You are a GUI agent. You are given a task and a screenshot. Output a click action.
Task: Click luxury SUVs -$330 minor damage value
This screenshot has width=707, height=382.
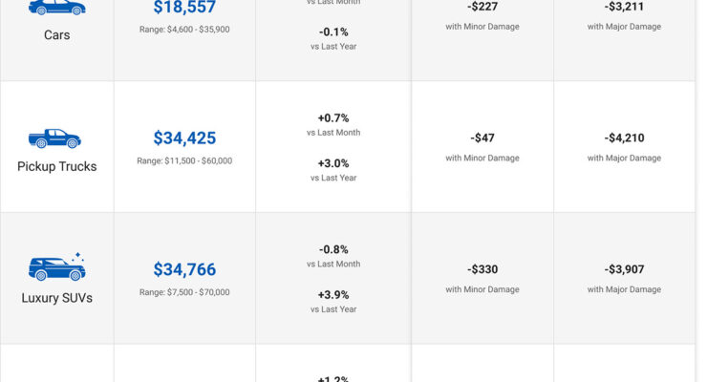[482, 269]
